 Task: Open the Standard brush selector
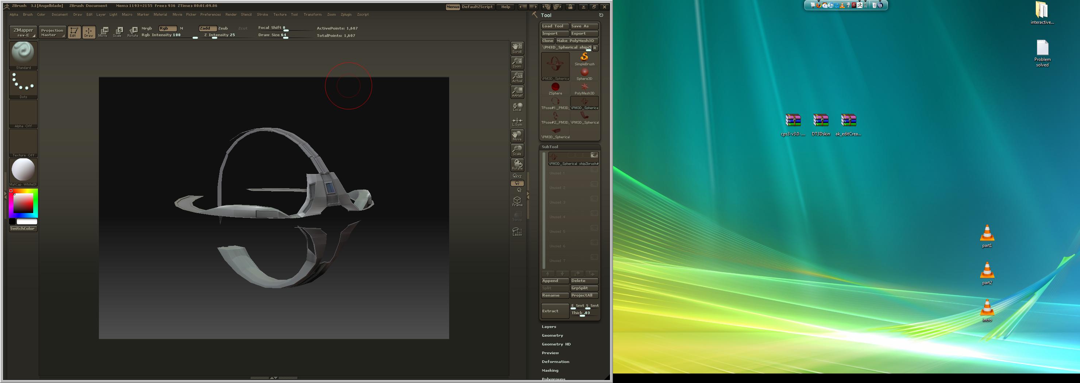coord(23,55)
